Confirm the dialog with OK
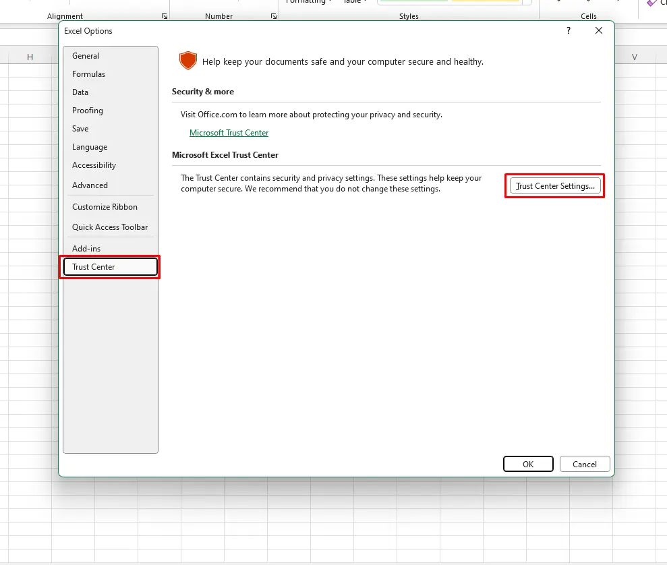This screenshot has width=667, height=565. tap(528, 464)
